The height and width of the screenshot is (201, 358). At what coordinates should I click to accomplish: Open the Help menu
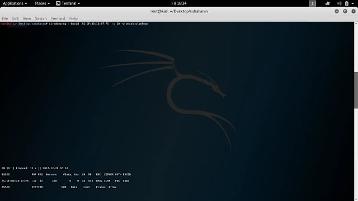[x=73, y=18]
